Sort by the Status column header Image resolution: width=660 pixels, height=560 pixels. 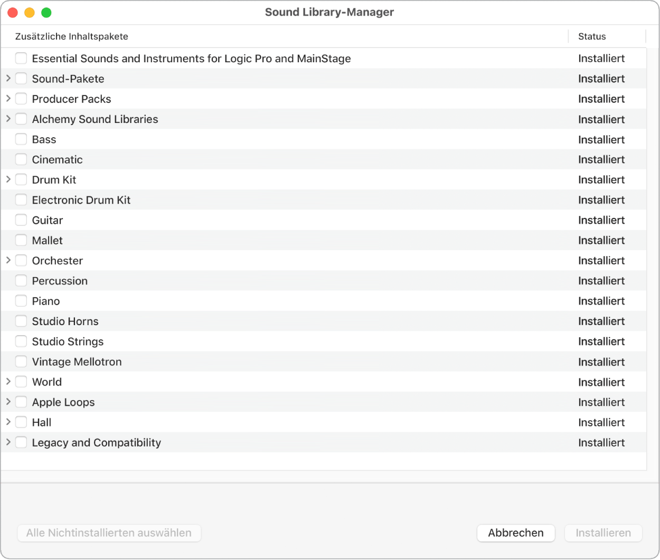pyautogui.click(x=592, y=36)
